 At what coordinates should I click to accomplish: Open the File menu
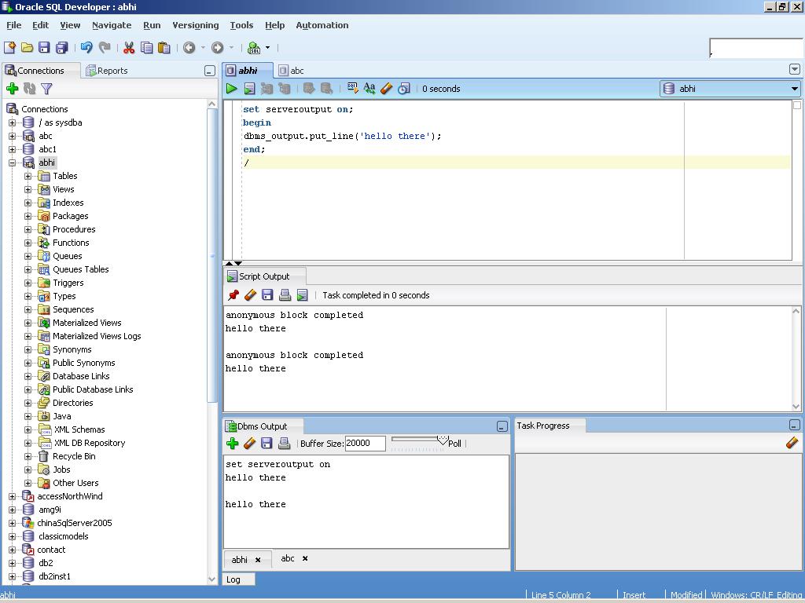pyautogui.click(x=14, y=25)
